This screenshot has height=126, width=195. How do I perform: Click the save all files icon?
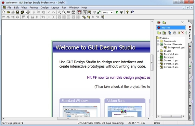[22, 12]
